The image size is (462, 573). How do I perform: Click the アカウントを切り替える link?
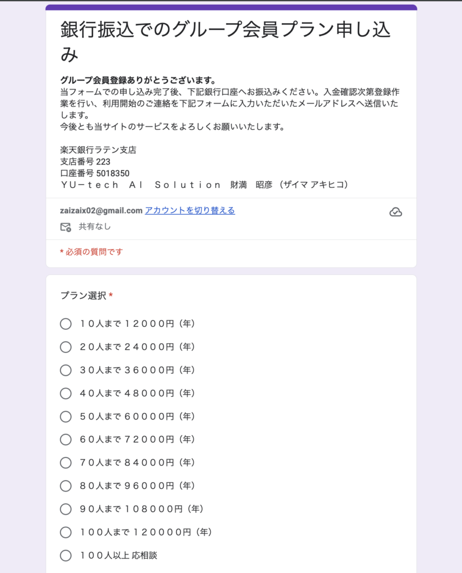(189, 210)
